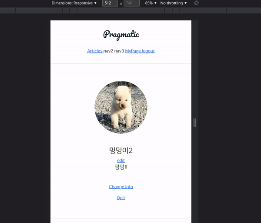261x223 pixels.
Task: Click the viewport height field showing 746
Action: coord(131,3)
